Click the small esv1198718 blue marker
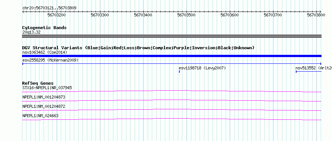Screen dimensions: 332x141 click(179, 72)
